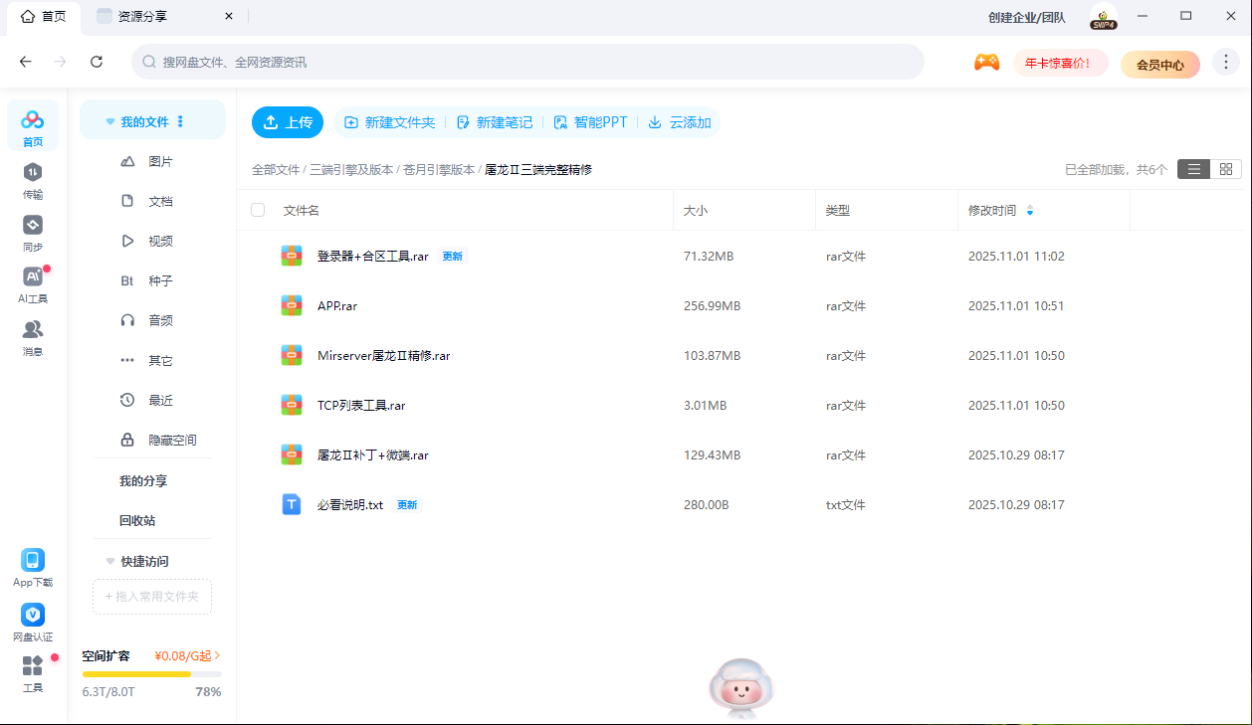Click the game controller icon
The width and height of the screenshot is (1252, 725).
pos(986,63)
